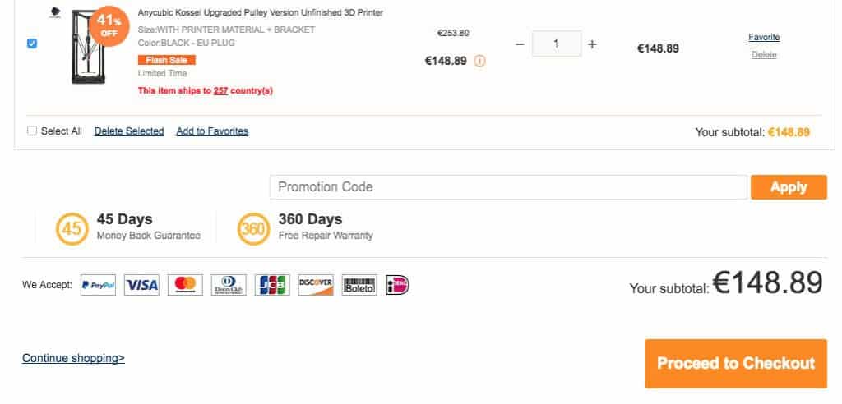The image size is (842, 404).
Task: Decrease quantity with the minus button
Action: click(520, 44)
